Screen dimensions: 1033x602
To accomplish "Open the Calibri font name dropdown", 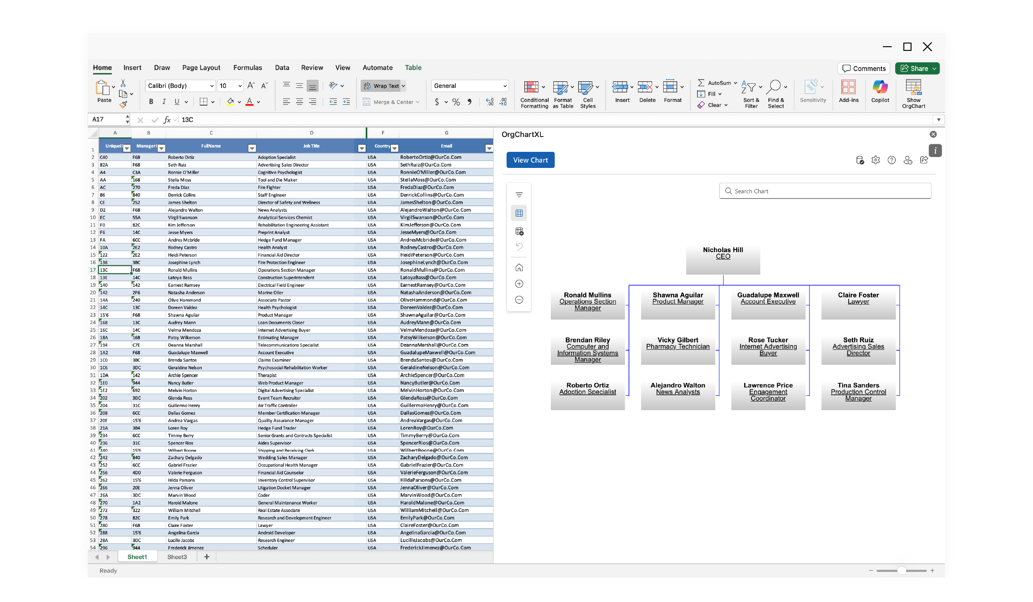I will [x=212, y=86].
